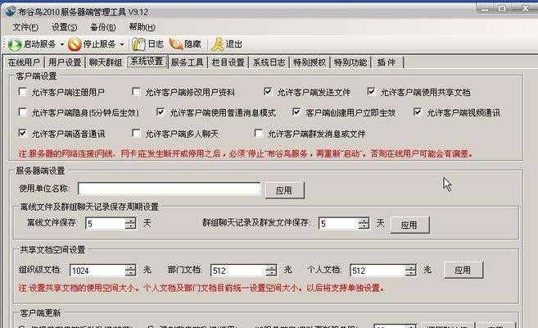Select the 系统设置 tab
Viewport: 538px width, 328px height.
click(x=147, y=61)
